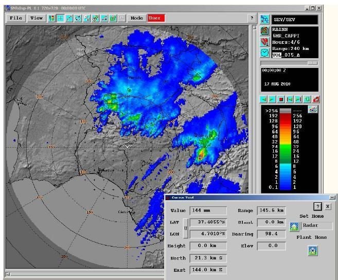Screen dimensions: 338x280
Task: Click the track/arrow tool toolbar icon
Action: pos(104,19)
